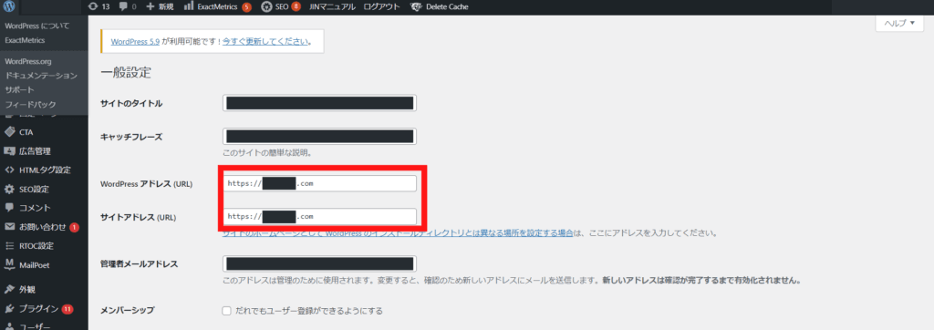934x330 pixels.
Task: Click the SEO設定 gear icon
Action: pyautogui.click(x=9, y=190)
